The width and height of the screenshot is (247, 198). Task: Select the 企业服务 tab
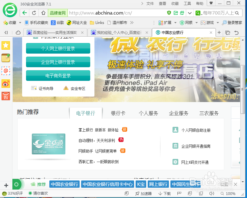[x=179, y=113]
